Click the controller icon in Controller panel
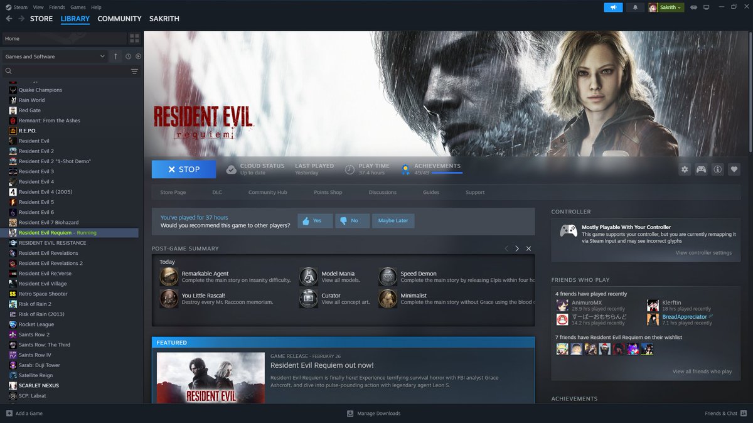Viewport: 753px width, 423px height. (x=569, y=230)
